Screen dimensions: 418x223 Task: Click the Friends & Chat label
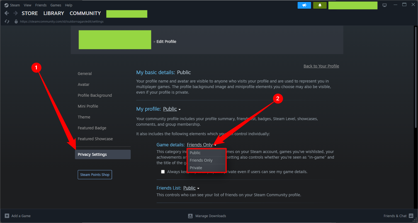click(395, 216)
